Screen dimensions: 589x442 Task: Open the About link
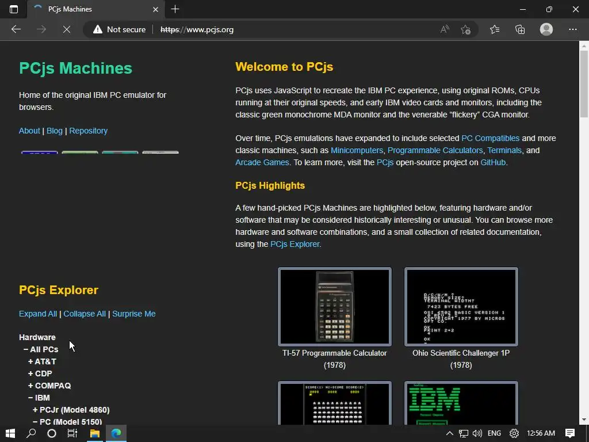tap(29, 131)
